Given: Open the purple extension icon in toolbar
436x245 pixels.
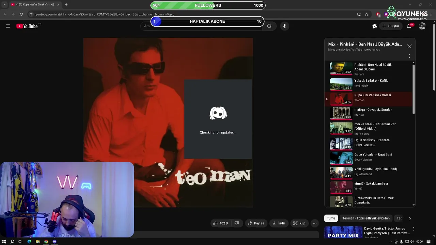Looking at the screenshot, I should [x=386, y=14].
